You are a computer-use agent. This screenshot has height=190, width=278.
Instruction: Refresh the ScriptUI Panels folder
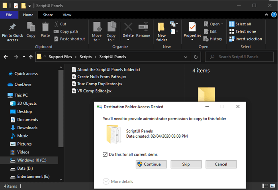196,57
